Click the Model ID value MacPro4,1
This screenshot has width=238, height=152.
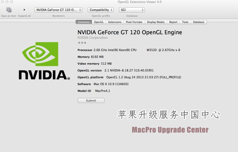[x=103, y=91]
